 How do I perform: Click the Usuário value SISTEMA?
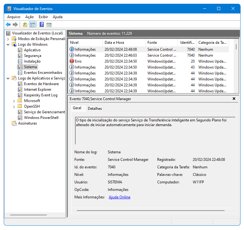pyautogui.click(x=115, y=182)
